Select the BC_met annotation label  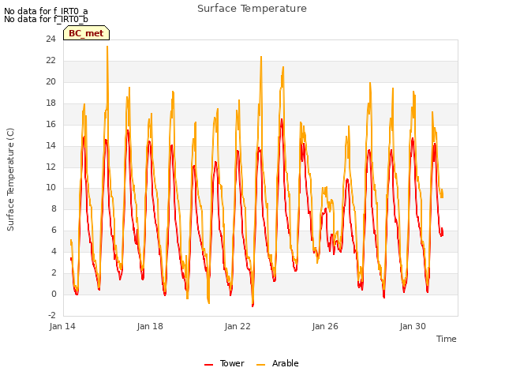pos(86,33)
